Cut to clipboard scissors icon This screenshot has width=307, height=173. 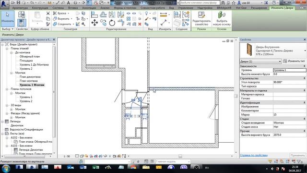[48, 13]
